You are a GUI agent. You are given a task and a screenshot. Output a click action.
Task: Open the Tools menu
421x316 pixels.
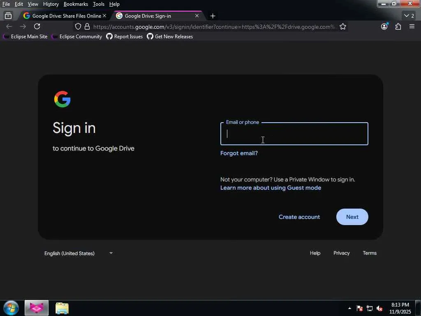(99, 4)
